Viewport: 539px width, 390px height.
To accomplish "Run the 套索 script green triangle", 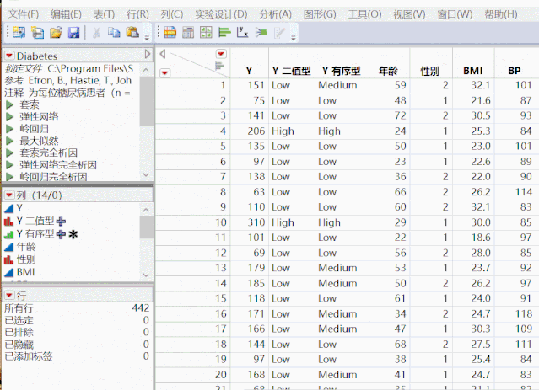I will (x=10, y=105).
